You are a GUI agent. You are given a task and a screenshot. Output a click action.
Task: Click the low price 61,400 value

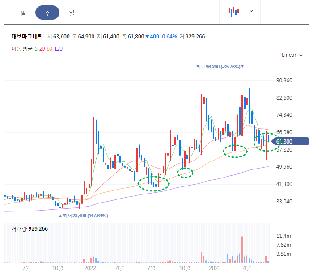[111, 37]
